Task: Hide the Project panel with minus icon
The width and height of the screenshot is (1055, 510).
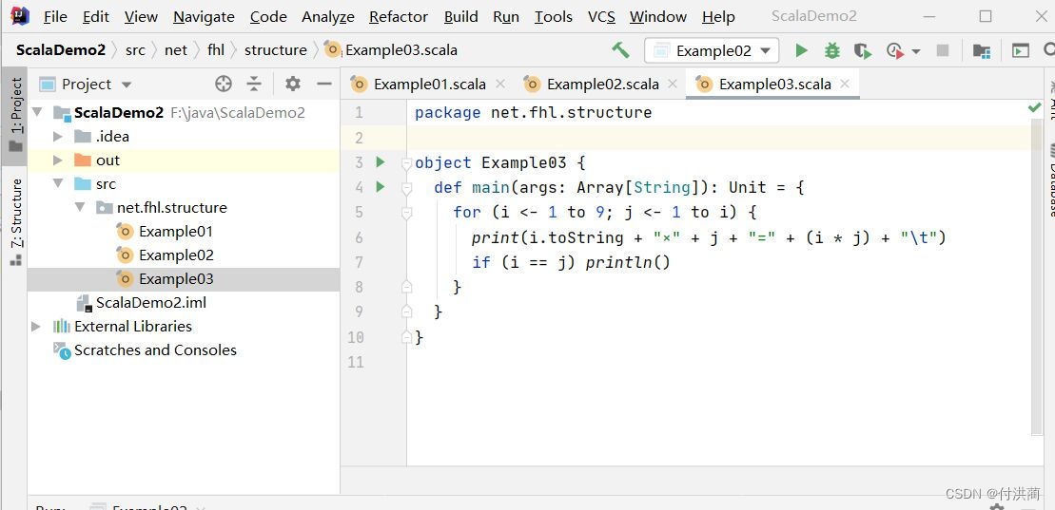Action: pos(324,84)
